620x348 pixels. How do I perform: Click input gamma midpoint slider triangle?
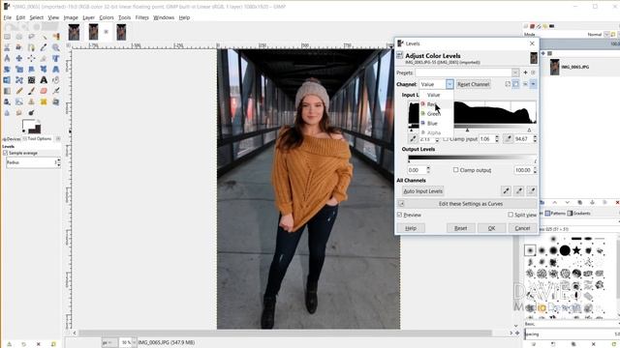[467, 130]
